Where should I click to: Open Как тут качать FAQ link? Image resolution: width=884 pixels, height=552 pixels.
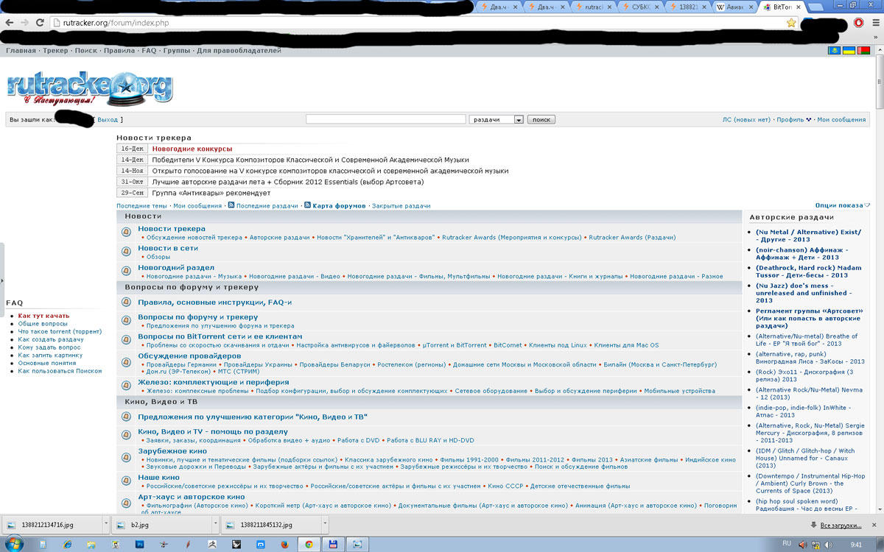[x=44, y=316]
